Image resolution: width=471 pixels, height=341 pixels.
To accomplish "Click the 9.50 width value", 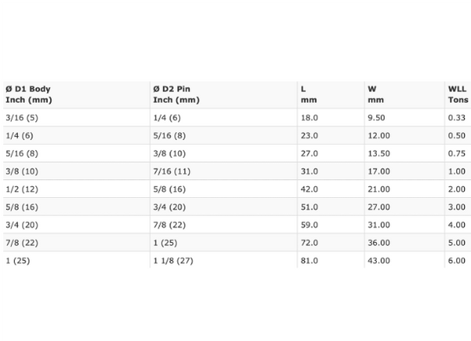I will pyautogui.click(x=376, y=118).
